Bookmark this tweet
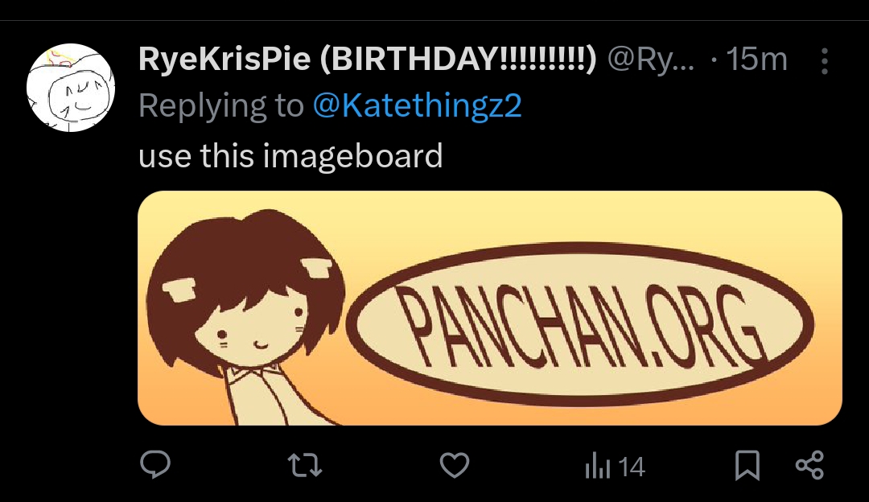 [748, 465]
